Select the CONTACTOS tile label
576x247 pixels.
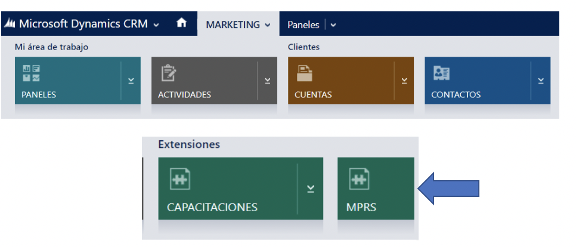coord(456,94)
